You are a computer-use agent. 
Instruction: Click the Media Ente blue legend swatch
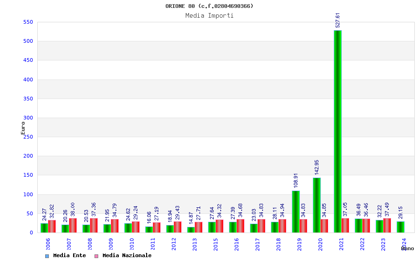coord(47,256)
